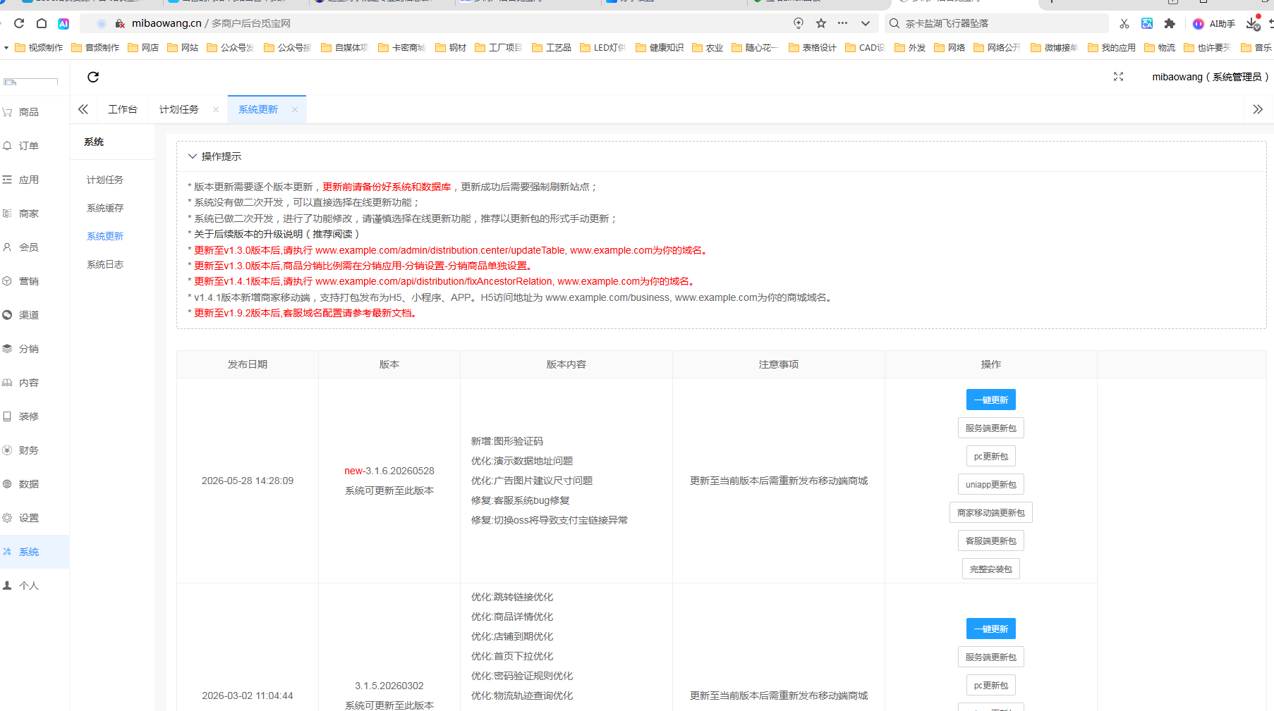Open the 个人 sidebar menu
The width and height of the screenshot is (1274, 711).
click(x=35, y=586)
